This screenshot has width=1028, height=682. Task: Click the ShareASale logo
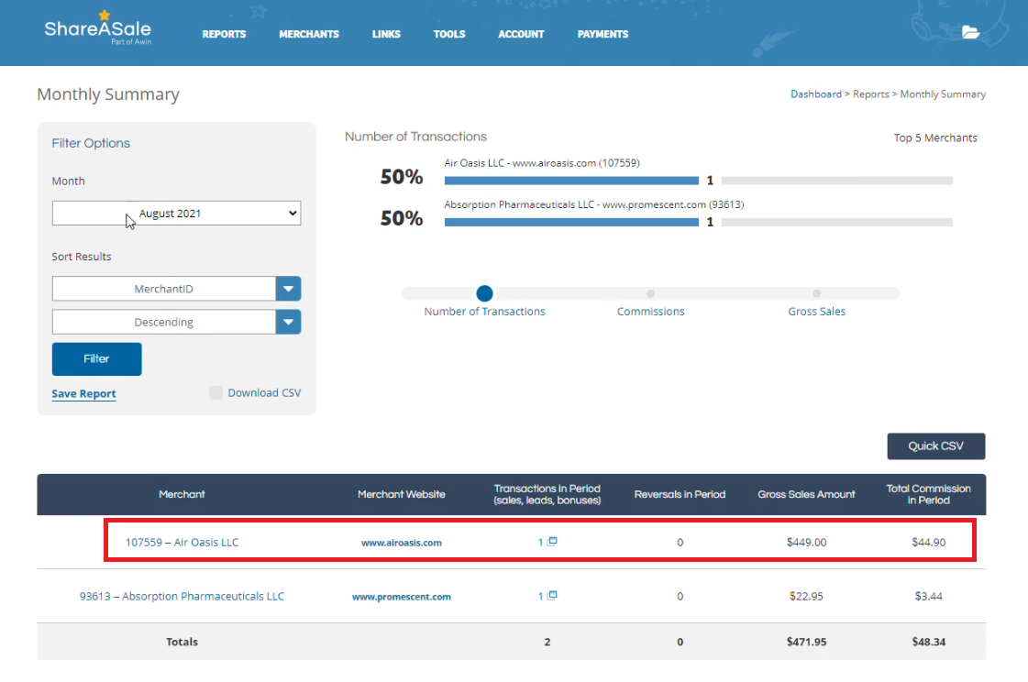98,28
